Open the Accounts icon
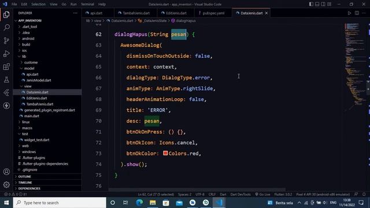 (x=6, y=172)
